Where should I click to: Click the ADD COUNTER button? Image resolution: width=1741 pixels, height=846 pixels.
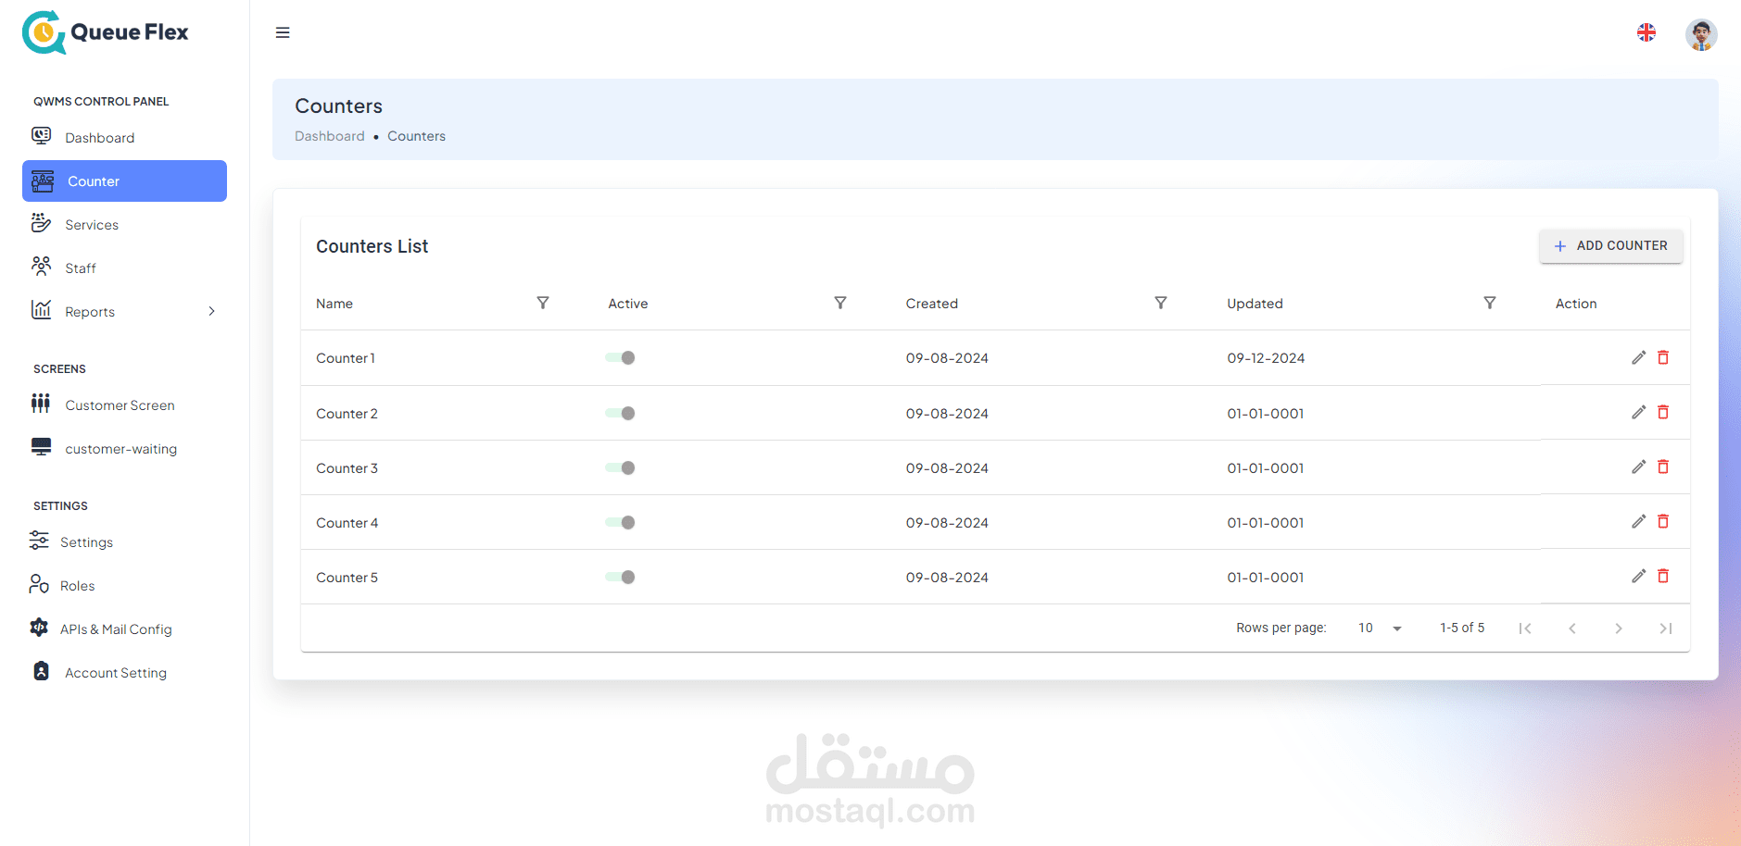point(1611,246)
